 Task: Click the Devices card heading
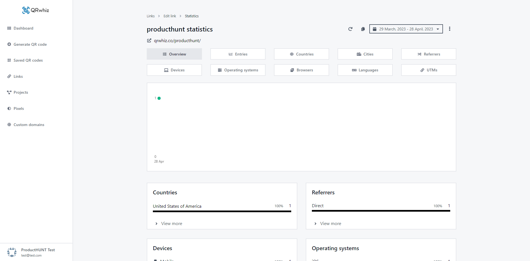pyautogui.click(x=162, y=248)
